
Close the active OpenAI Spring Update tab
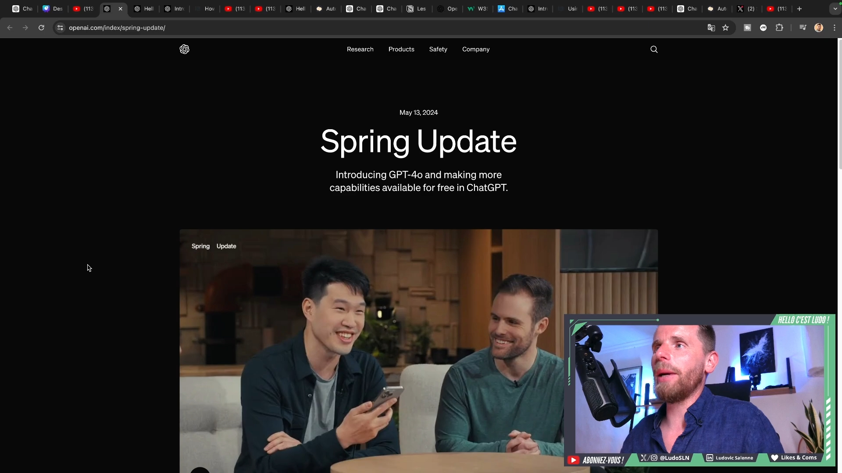(x=121, y=9)
